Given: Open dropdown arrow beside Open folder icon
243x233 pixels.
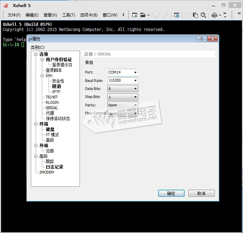Looking at the screenshot, I should (x=148, y=15).
